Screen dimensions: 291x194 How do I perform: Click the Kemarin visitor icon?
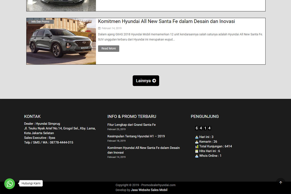[197, 142]
